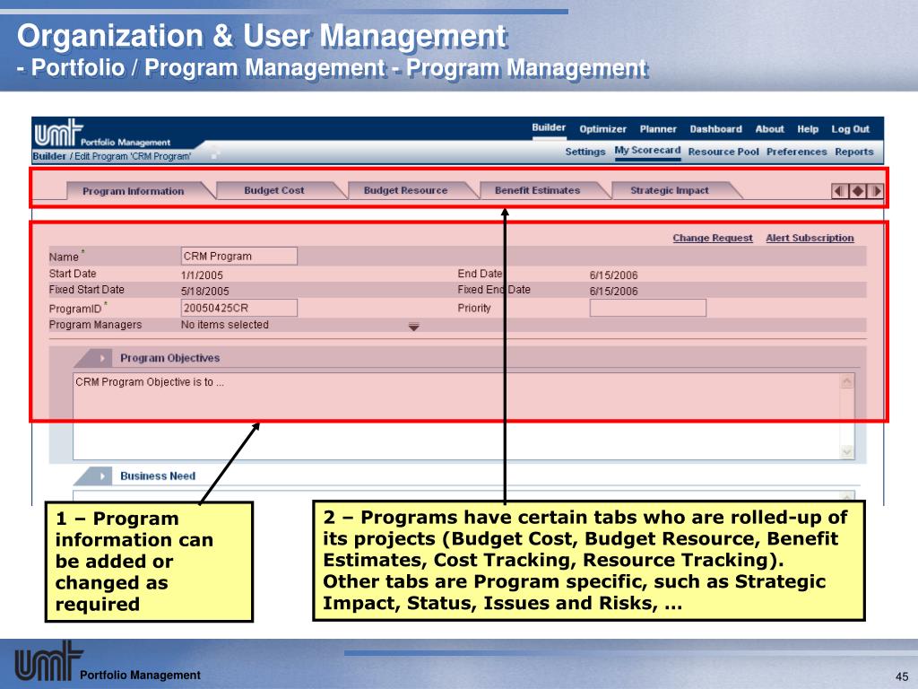The image size is (918, 689).
Task: Open the Program Managers dropdown arrow
Action: pyautogui.click(x=414, y=327)
